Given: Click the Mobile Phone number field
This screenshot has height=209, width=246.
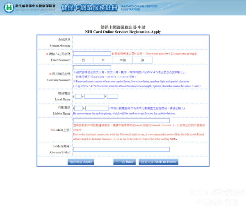Looking at the screenshot, I should (97, 108).
